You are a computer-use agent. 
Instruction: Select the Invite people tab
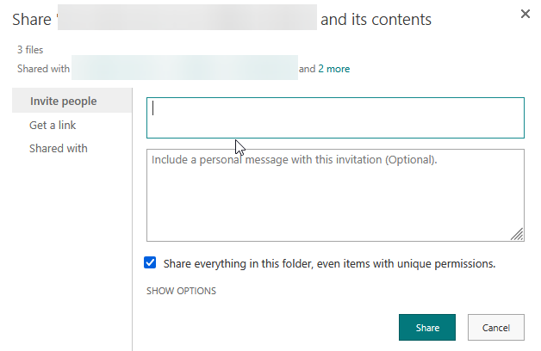click(63, 102)
